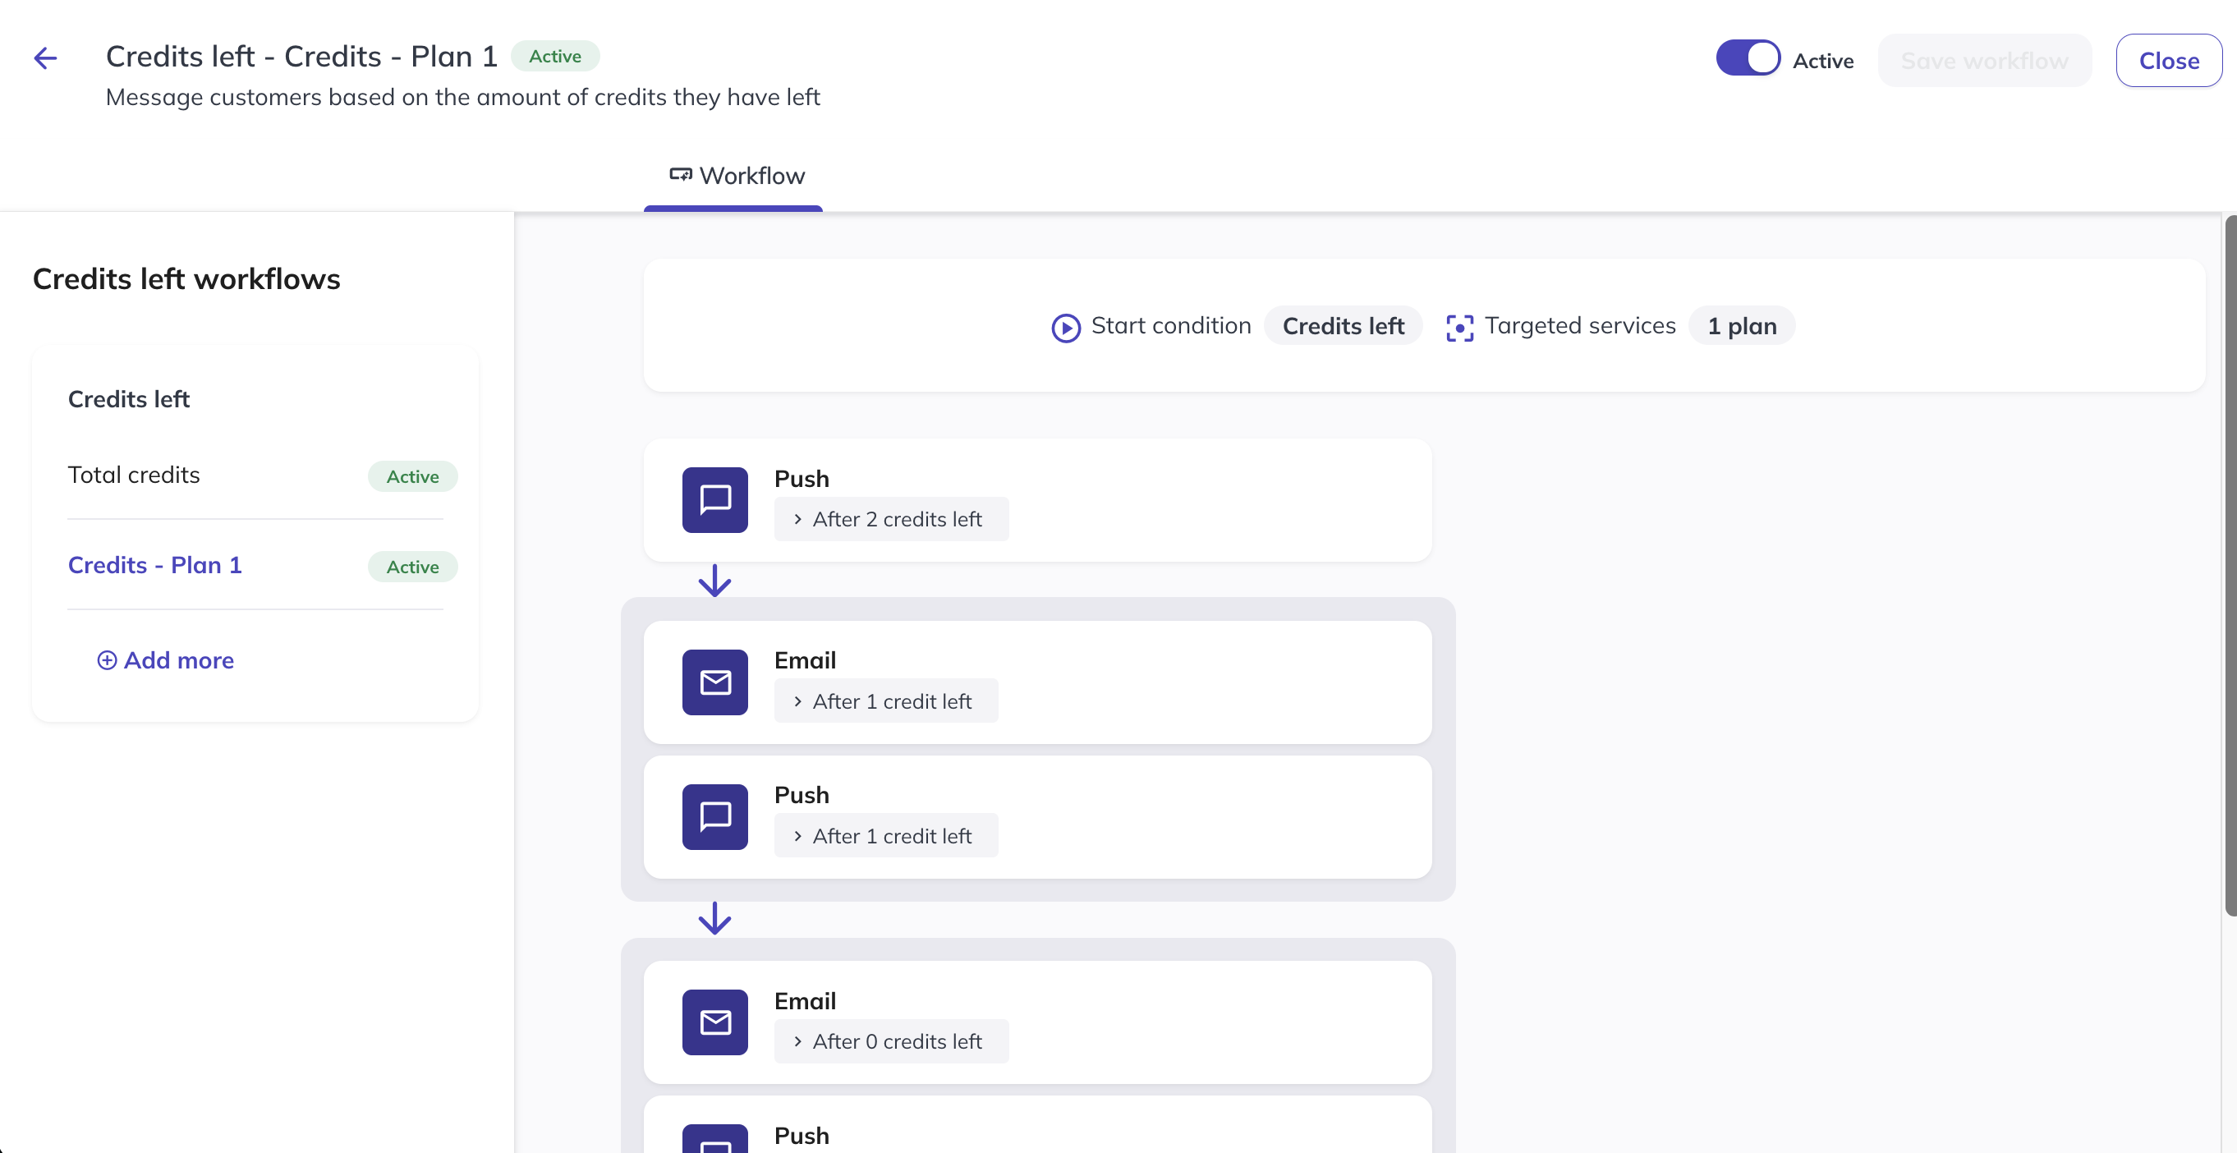Viewport: 2237px width, 1153px height.
Task: Click the Active badge next to the title
Action: [555, 57]
